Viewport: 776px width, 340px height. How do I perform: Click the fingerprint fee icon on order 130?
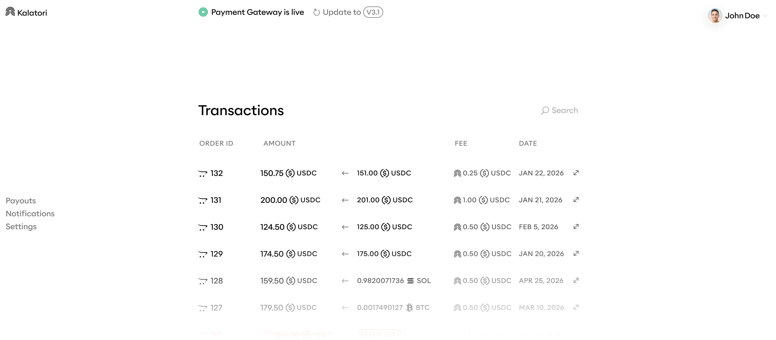(x=457, y=227)
